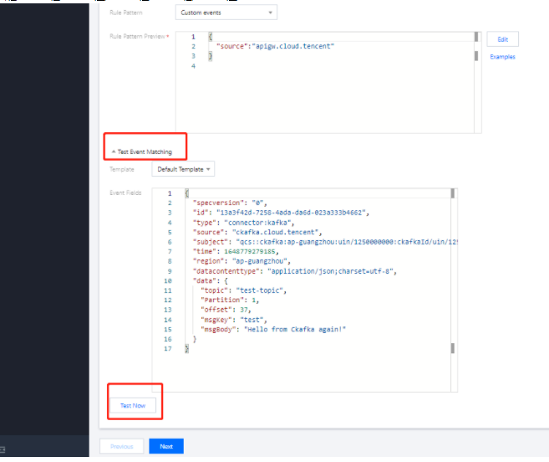Click the Edit button beside the rule pattern

[x=502, y=39]
